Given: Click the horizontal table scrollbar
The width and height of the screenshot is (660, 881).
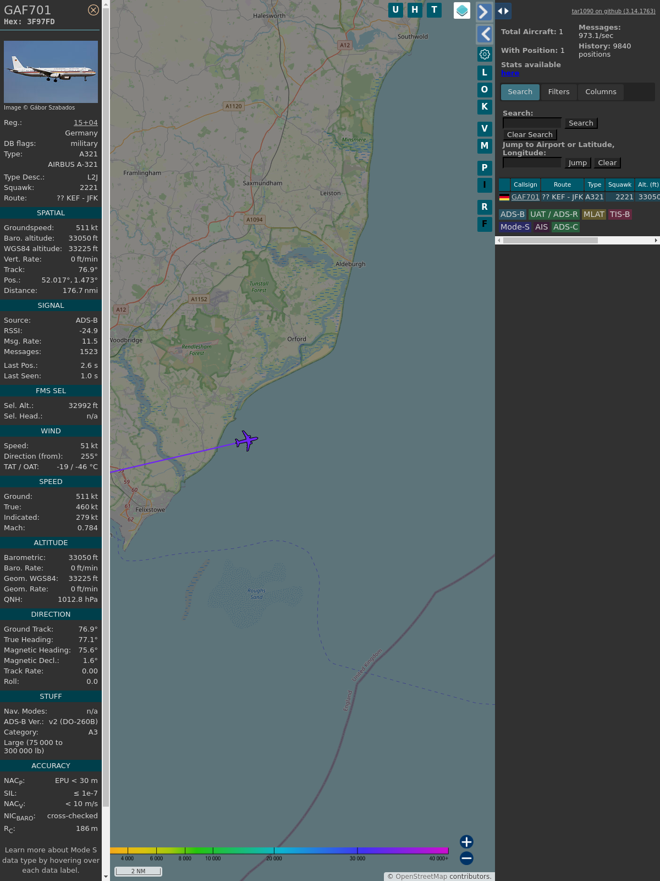Looking at the screenshot, I should (x=550, y=240).
